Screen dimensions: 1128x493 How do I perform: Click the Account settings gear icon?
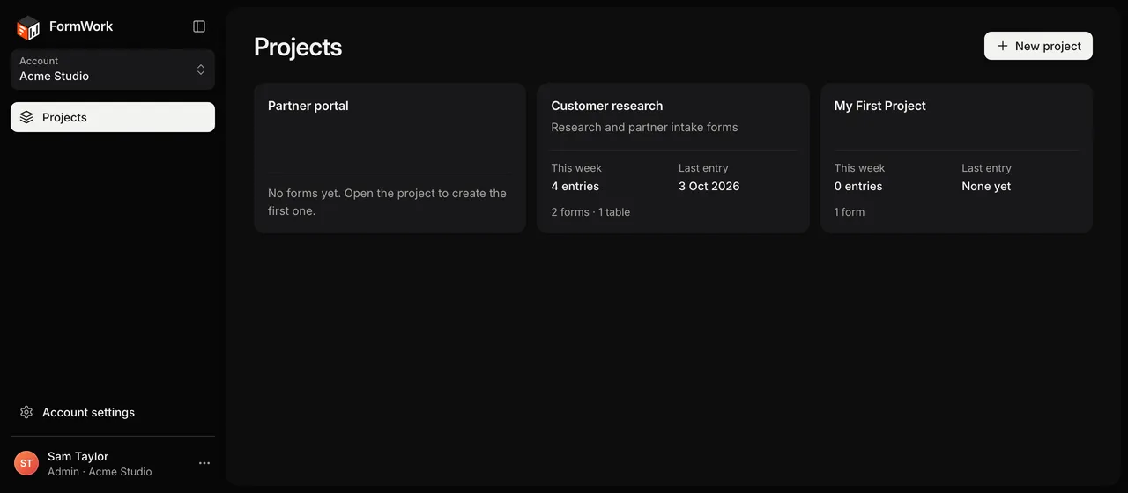pos(26,412)
